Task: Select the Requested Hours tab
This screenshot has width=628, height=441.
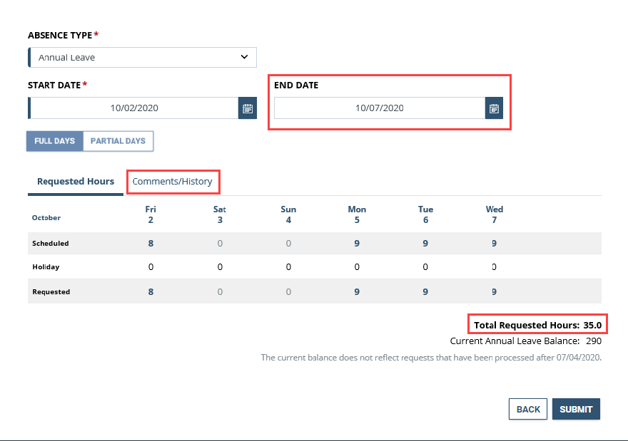Action: (75, 182)
